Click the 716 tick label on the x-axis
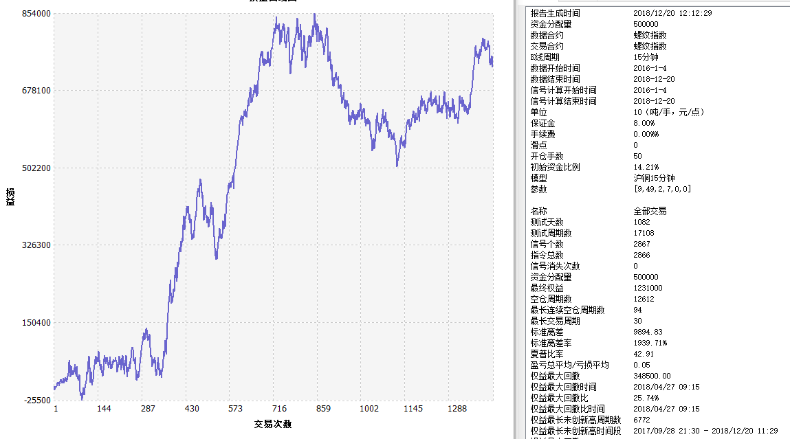Image resolution: width=790 pixels, height=439 pixels. tap(279, 409)
